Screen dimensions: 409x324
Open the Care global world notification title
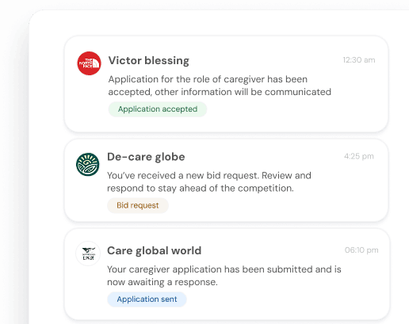[x=154, y=250]
